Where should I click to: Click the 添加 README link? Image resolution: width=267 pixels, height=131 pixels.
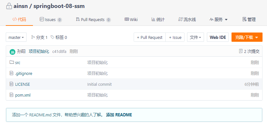click(119, 115)
